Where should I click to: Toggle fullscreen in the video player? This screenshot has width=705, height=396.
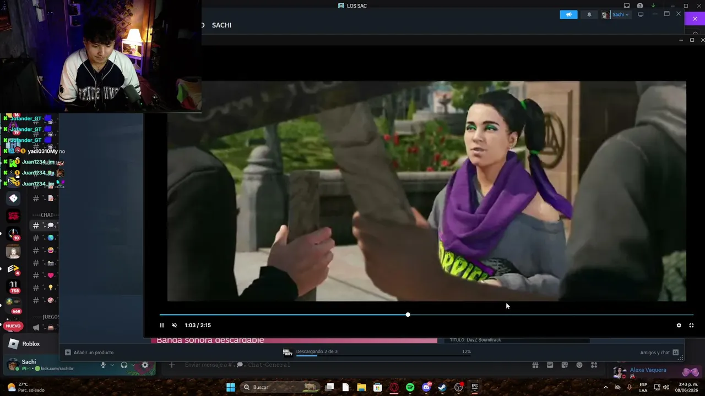pyautogui.click(x=691, y=325)
